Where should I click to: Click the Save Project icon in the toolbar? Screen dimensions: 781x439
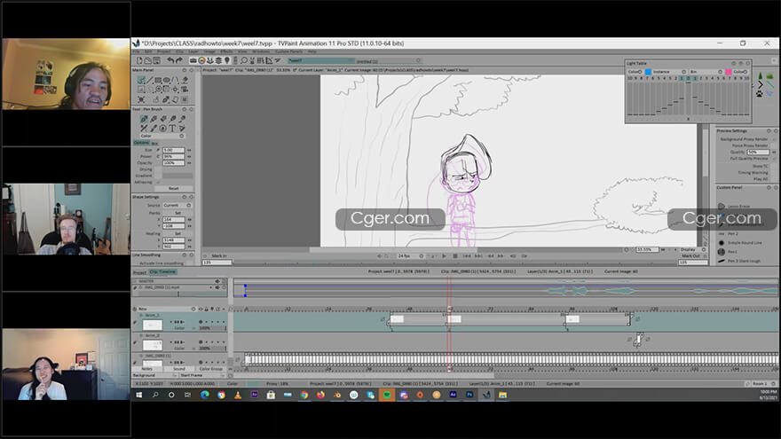point(156,60)
